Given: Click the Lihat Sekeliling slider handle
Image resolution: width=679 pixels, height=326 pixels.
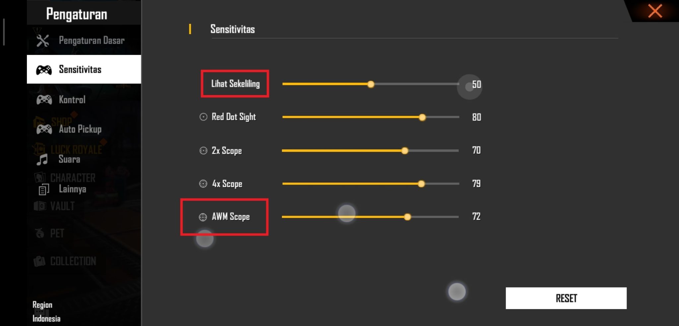Looking at the screenshot, I should click(371, 84).
